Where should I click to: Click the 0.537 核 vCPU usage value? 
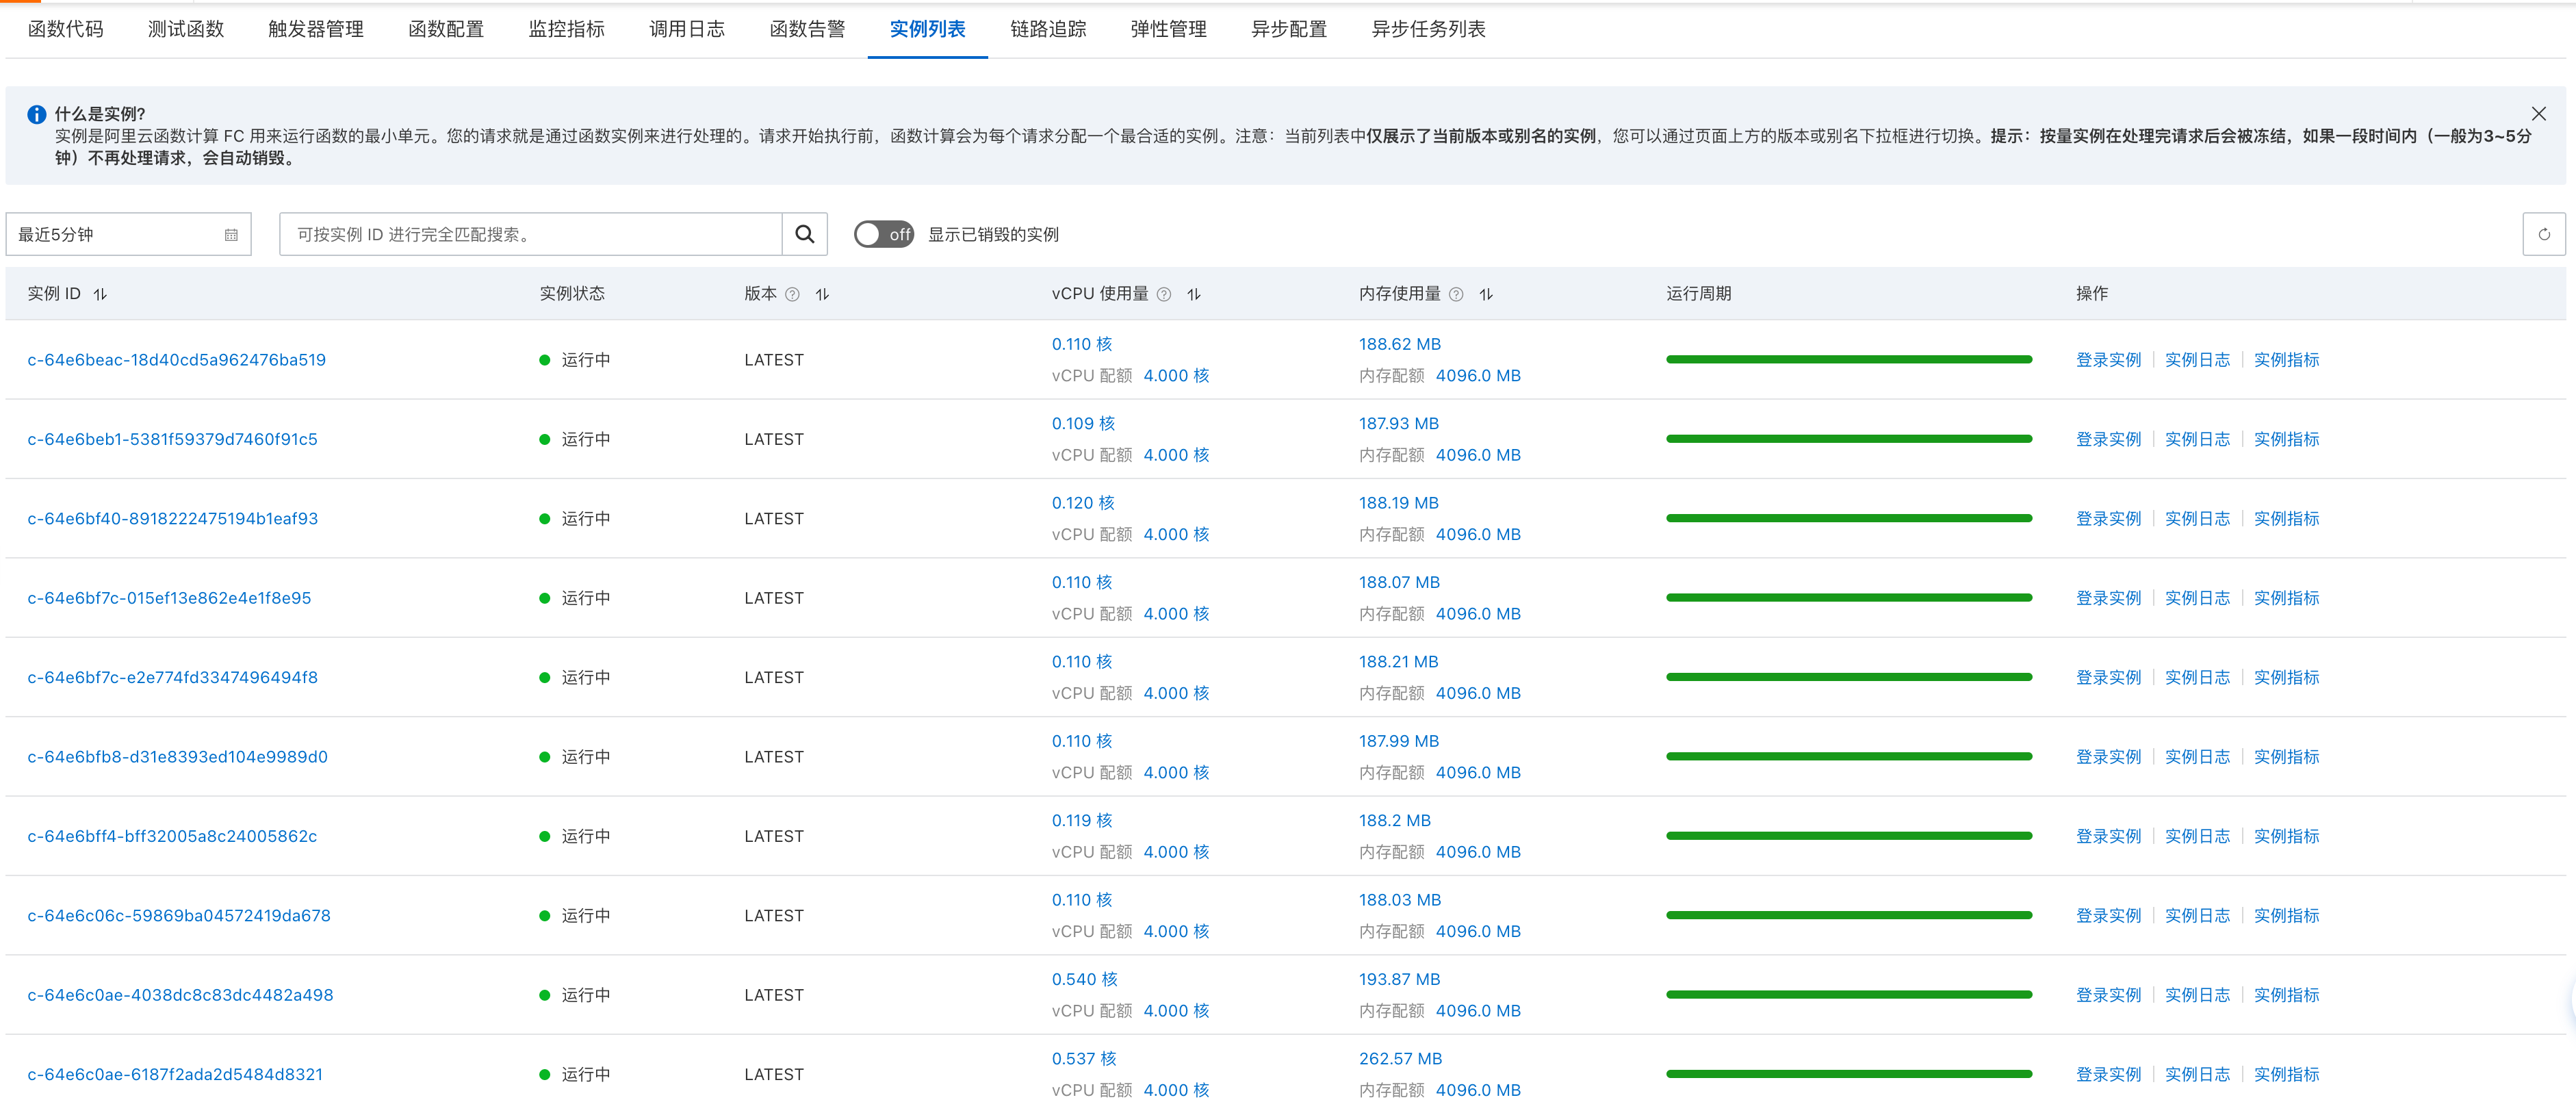pyautogui.click(x=1084, y=1058)
